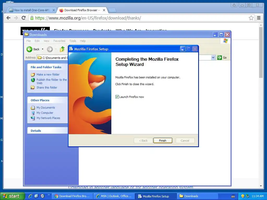The image size is (267, 200).
Task: Switch to the Download Firefox Bro... taskbar button
Action: pyautogui.click(x=72, y=196)
